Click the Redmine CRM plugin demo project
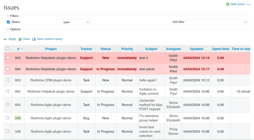Viewport: 254px width, 140px height. coord(51,80)
